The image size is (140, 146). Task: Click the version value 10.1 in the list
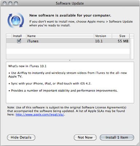[x=99, y=41]
